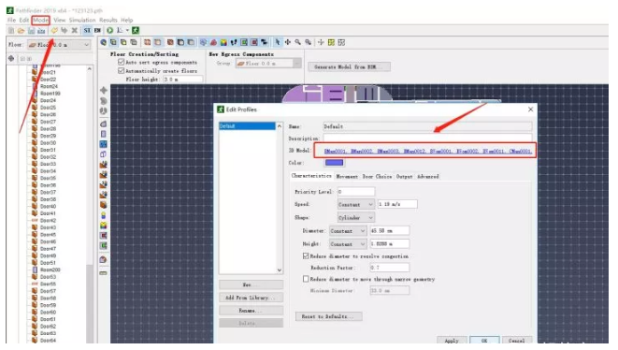
Task: Run the simulation with green play icon
Action: pos(109,30)
